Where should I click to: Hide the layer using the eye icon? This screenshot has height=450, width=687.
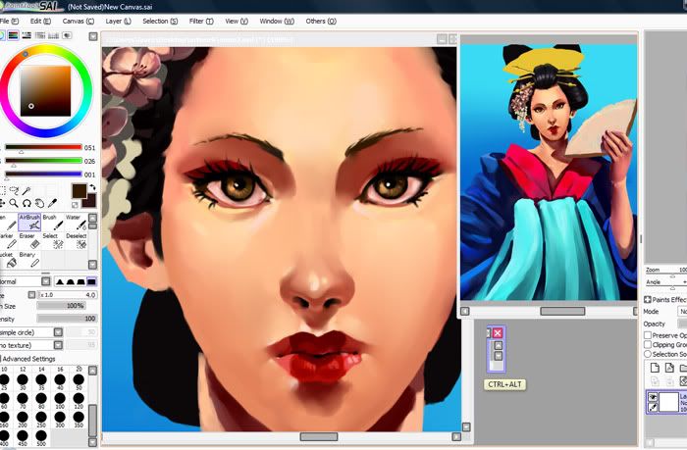[x=653, y=397]
